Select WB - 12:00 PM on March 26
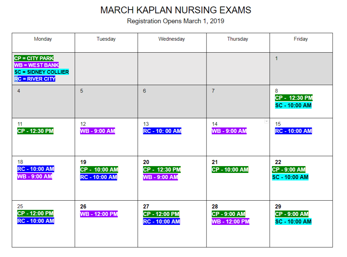347x257 pixels. 99,214
